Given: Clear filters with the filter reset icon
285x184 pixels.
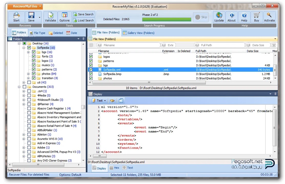Looking at the screenshot, I should click(x=91, y=45).
